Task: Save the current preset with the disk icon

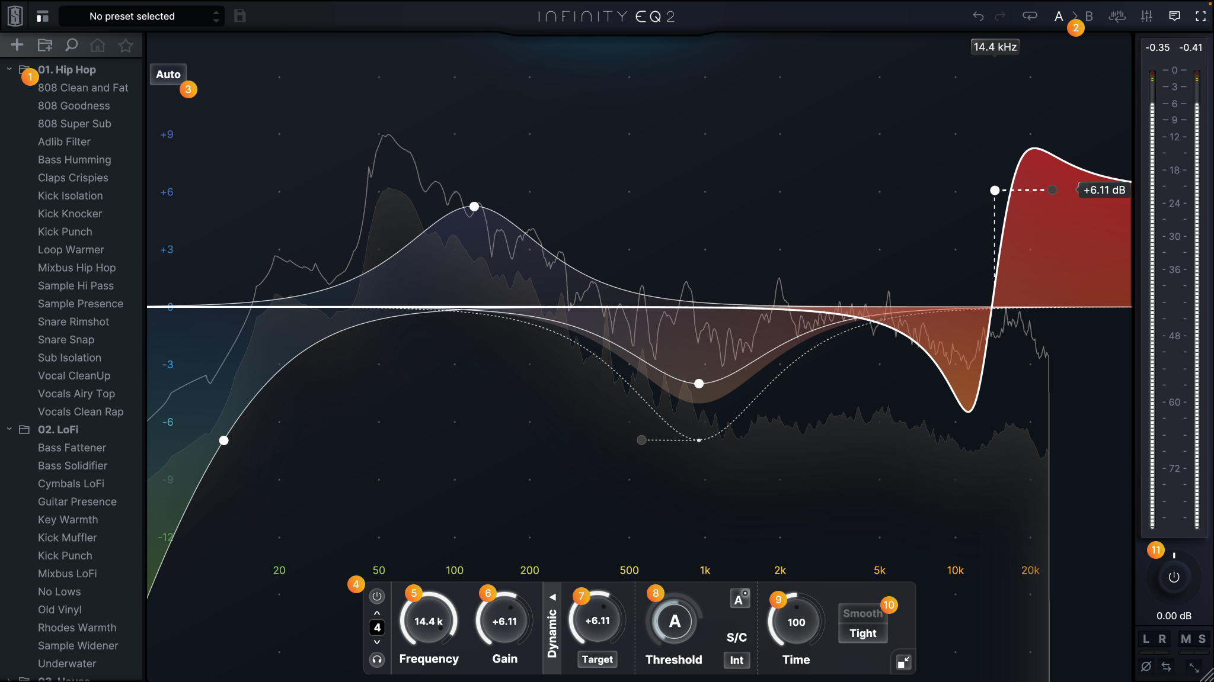Action: click(x=240, y=16)
